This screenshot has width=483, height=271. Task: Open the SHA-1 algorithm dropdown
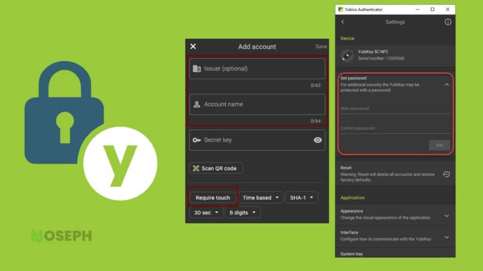(x=301, y=198)
